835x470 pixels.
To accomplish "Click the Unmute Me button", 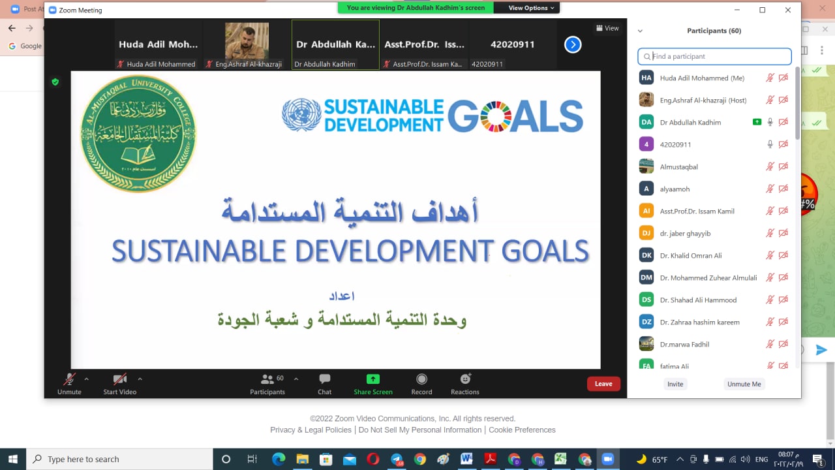I will pos(744,384).
